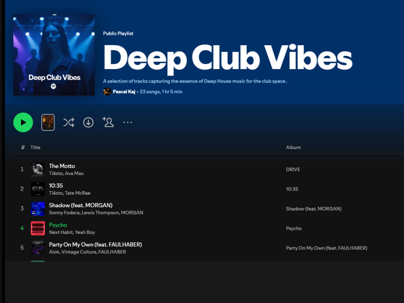
Task: Open the artists Tiësto, Tate McRae
Action: pyautogui.click(x=69, y=193)
